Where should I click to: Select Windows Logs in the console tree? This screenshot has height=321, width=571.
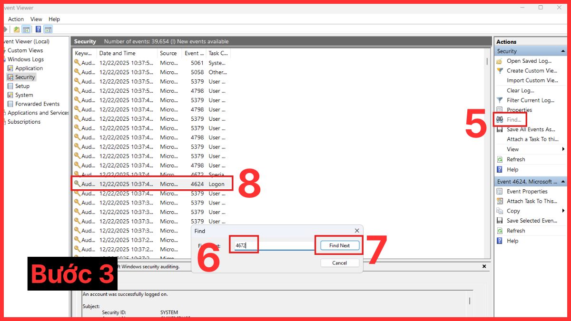tap(26, 59)
